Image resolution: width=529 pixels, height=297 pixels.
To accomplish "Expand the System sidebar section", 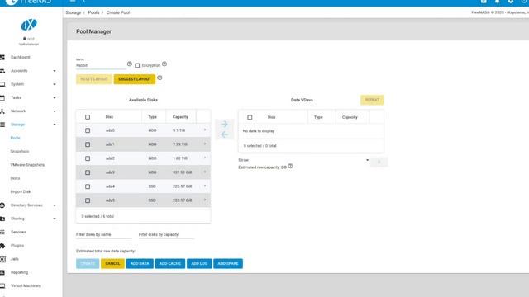I will [55, 84].
